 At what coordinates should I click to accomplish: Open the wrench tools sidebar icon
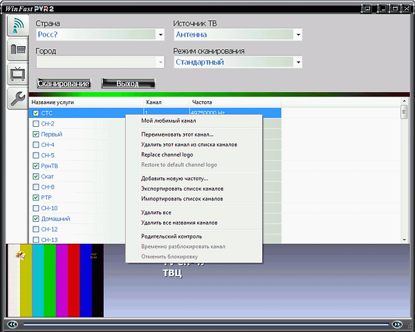point(16,98)
